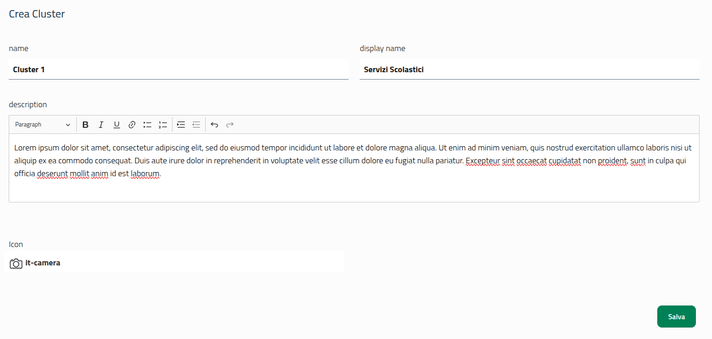Underline the selected description text
The width and height of the screenshot is (712, 339).
(117, 125)
